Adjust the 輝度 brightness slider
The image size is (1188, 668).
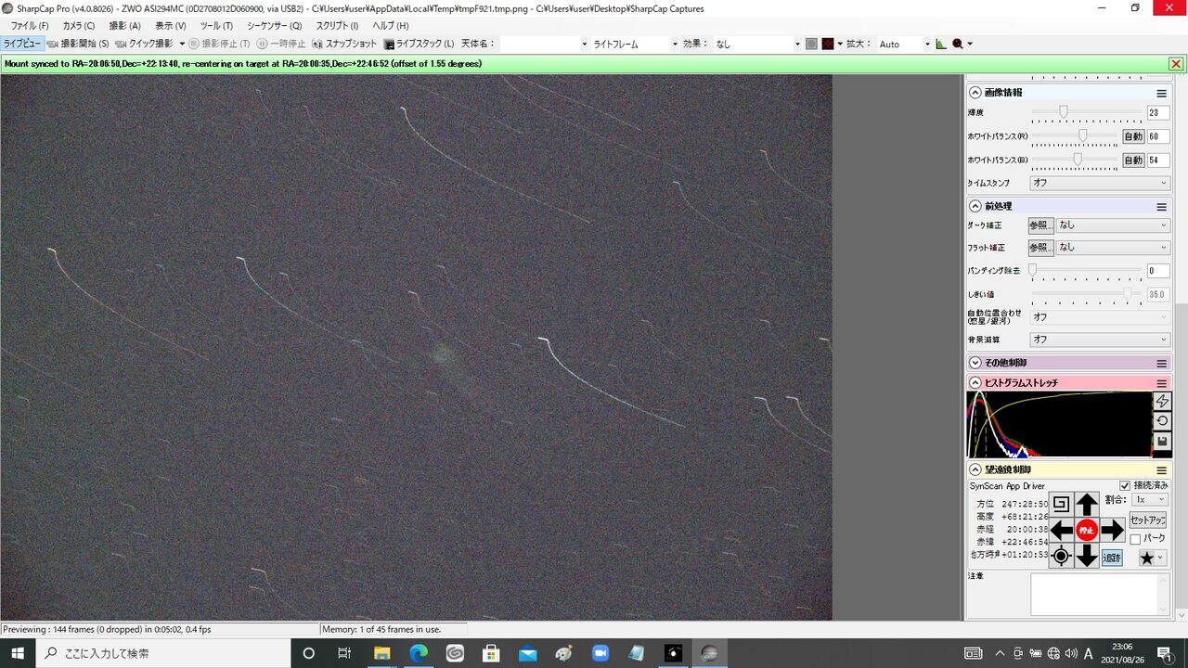click(x=1087, y=112)
